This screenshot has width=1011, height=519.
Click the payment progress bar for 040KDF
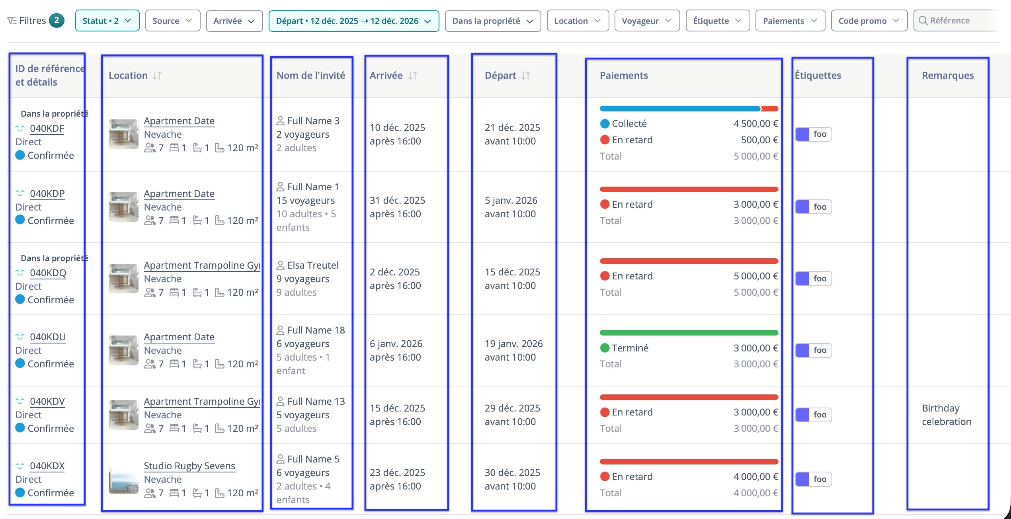point(689,109)
